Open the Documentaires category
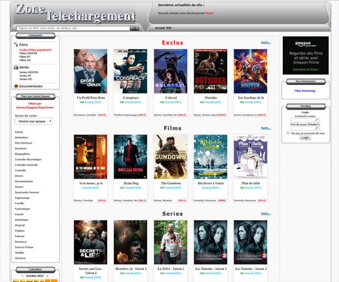339x282 pixels. (x=31, y=86)
